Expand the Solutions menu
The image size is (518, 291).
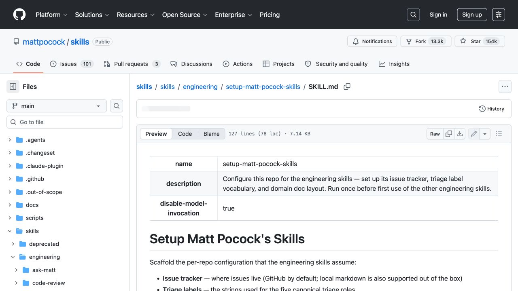coord(92,15)
